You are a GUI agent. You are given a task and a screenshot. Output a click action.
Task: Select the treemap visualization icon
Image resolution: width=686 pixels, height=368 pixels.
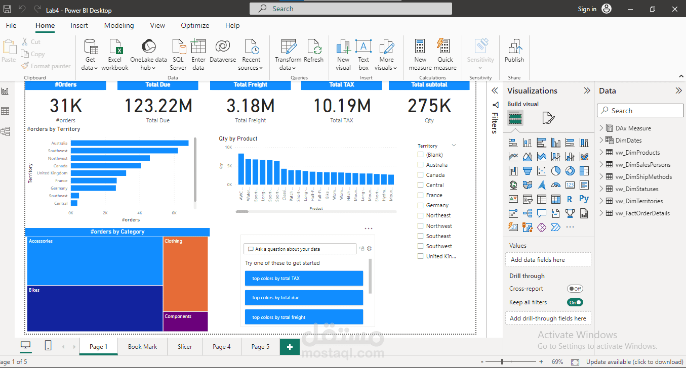[584, 170]
